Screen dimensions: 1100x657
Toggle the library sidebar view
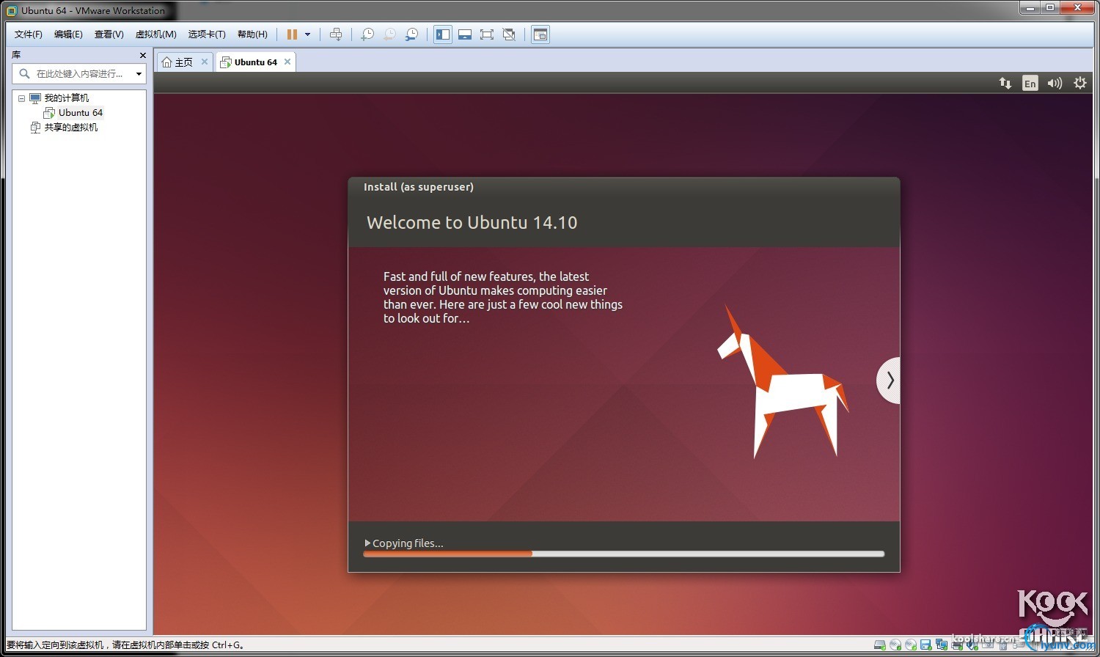[x=443, y=34]
